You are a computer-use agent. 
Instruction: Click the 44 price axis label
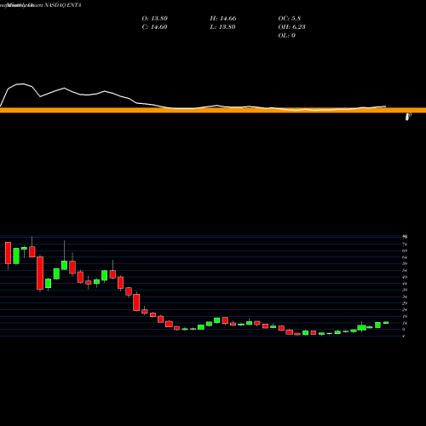click(x=405, y=284)
